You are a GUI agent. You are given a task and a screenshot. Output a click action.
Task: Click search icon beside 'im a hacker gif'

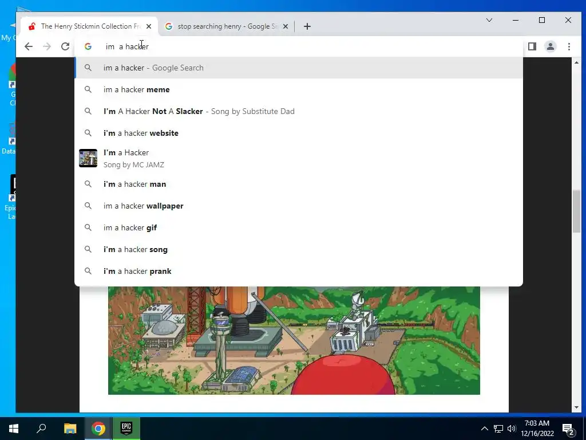pyautogui.click(x=88, y=227)
